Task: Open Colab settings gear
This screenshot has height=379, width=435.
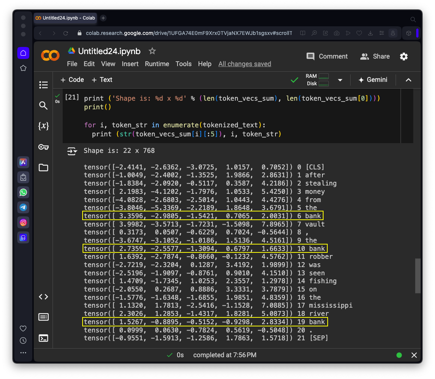Action: tap(404, 56)
